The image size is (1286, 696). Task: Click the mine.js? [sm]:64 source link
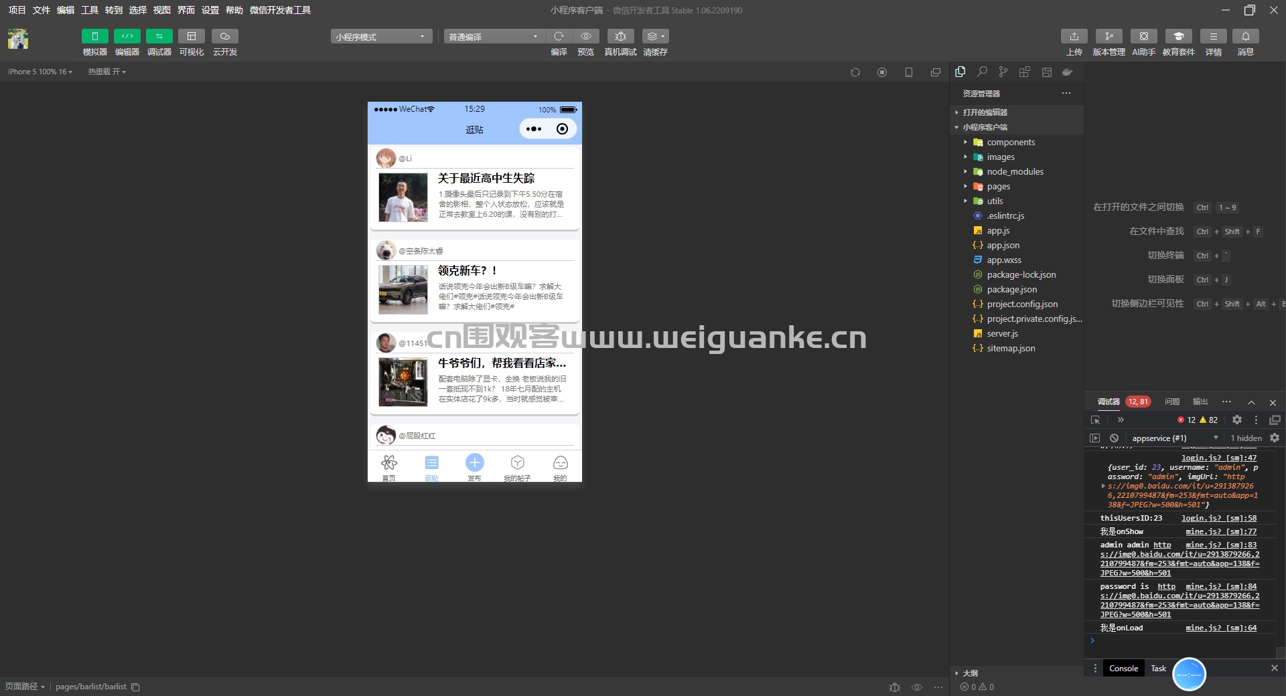click(1221, 628)
